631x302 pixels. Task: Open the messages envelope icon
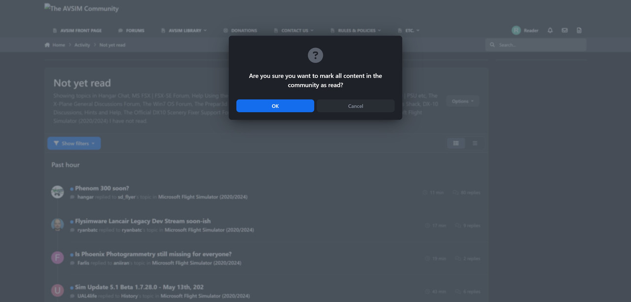pyautogui.click(x=564, y=31)
